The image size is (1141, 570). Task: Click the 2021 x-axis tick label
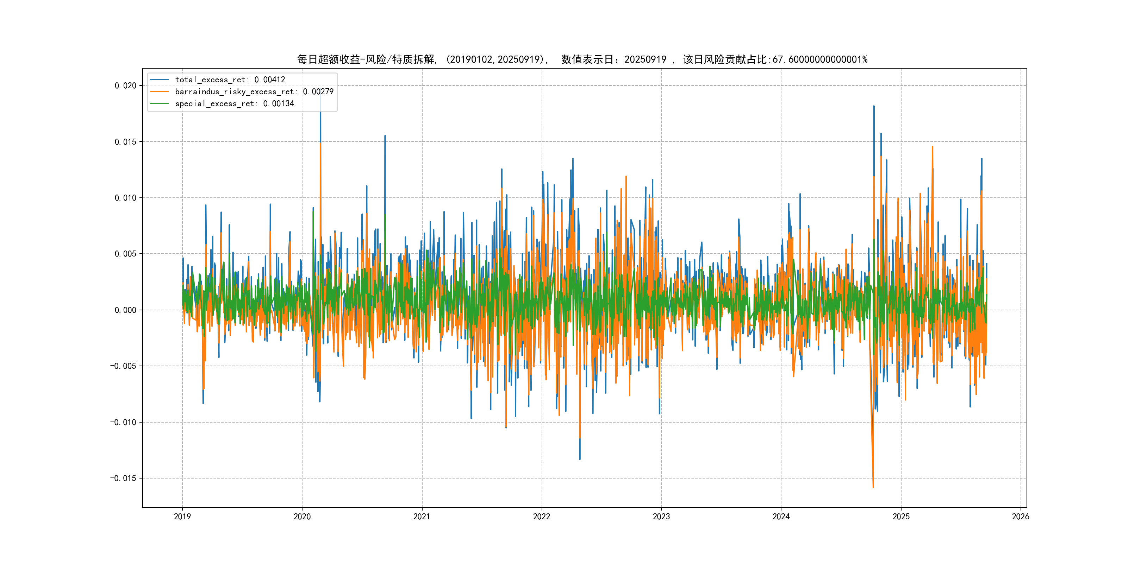pos(422,517)
